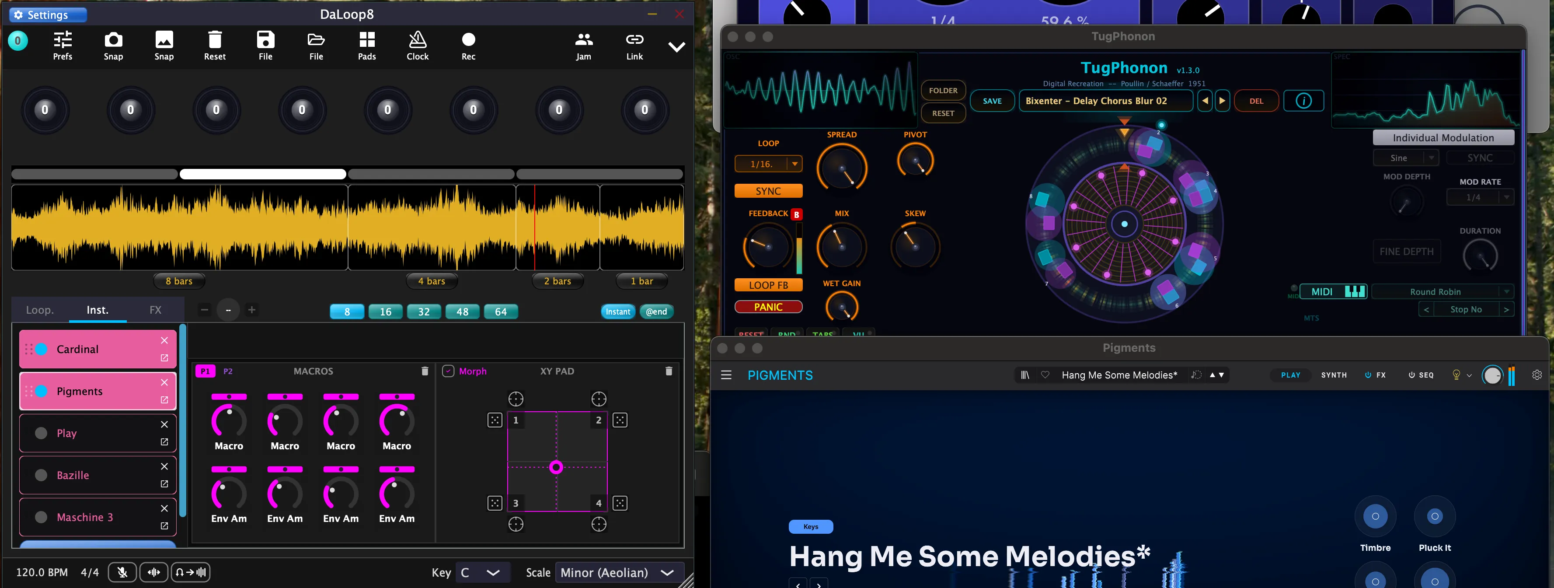The image size is (1554, 588).
Task: Click the muted microphone icon in status bar
Action: [122, 572]
